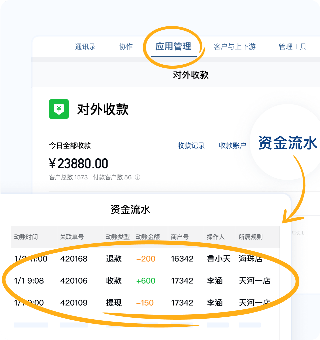The height and width of the screenshot is (340, 320).
Task: Open the 通讯录 tab
Action: coord(85,47)
